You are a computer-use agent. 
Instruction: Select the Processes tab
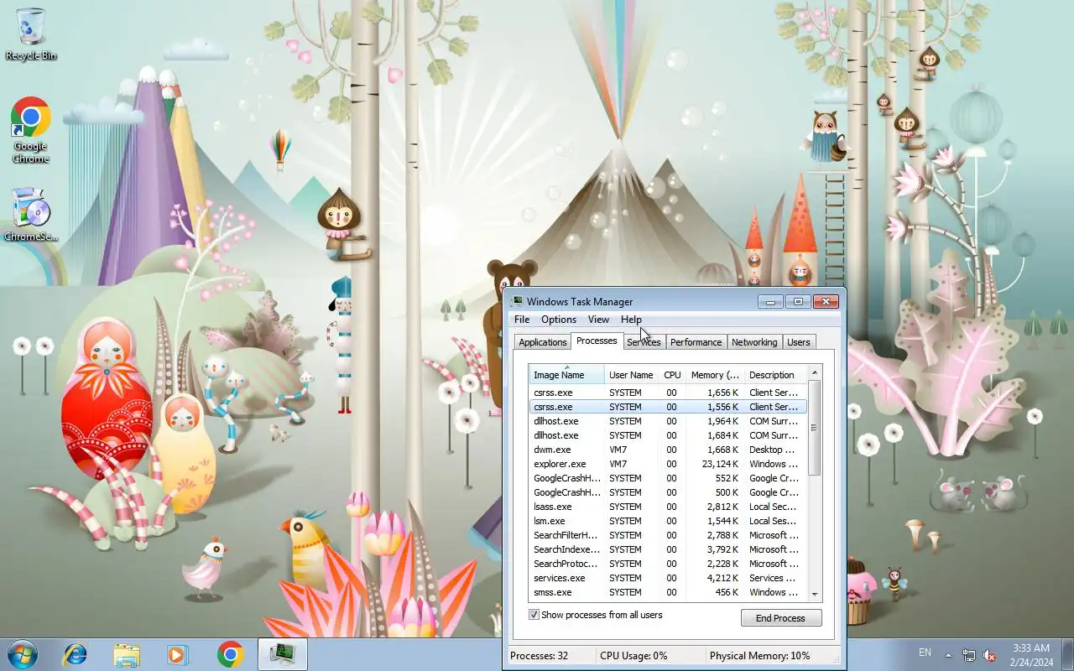(x=597, y=341)
